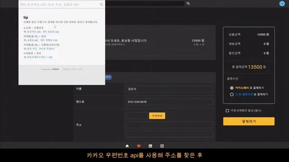The height and width of the screenshot is (162, 289).
Task: Open the blue face profile avatar
Action: (x=282, y=4)
